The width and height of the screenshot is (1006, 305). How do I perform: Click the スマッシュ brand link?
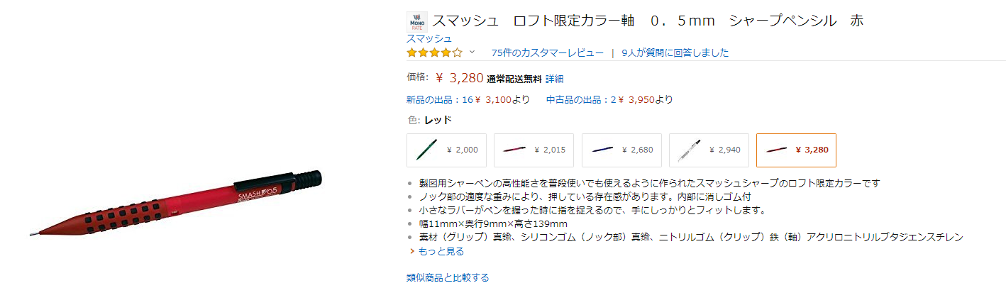coord(429,38)
